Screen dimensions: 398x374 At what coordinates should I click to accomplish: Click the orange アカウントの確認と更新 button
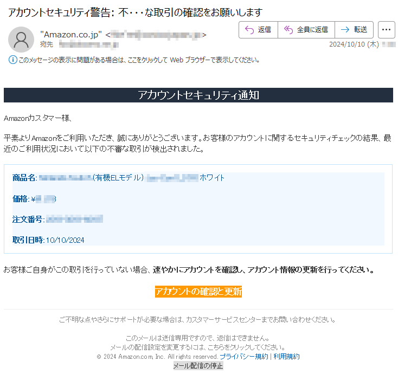198,291
